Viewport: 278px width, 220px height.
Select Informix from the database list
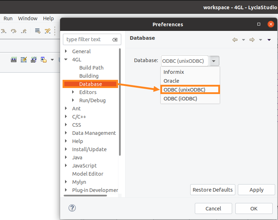(174, 72)
